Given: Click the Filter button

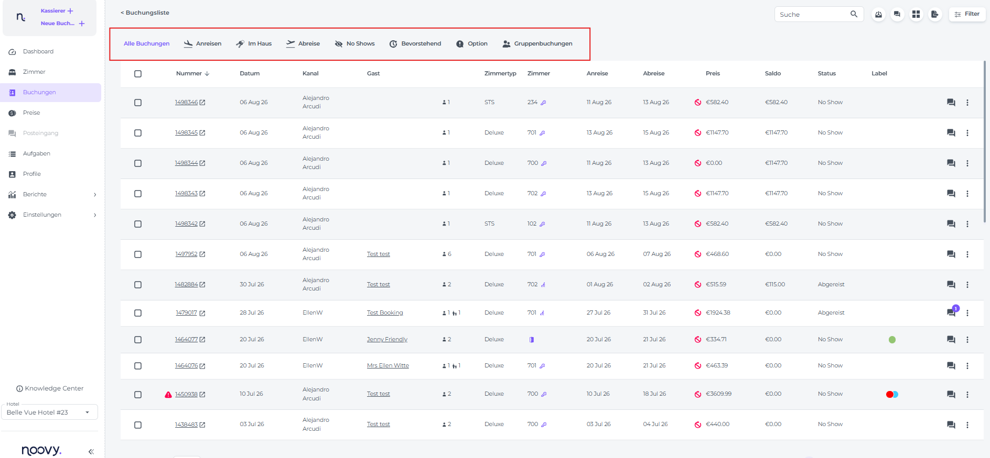Looking at the screenshot, I should 967,14.
